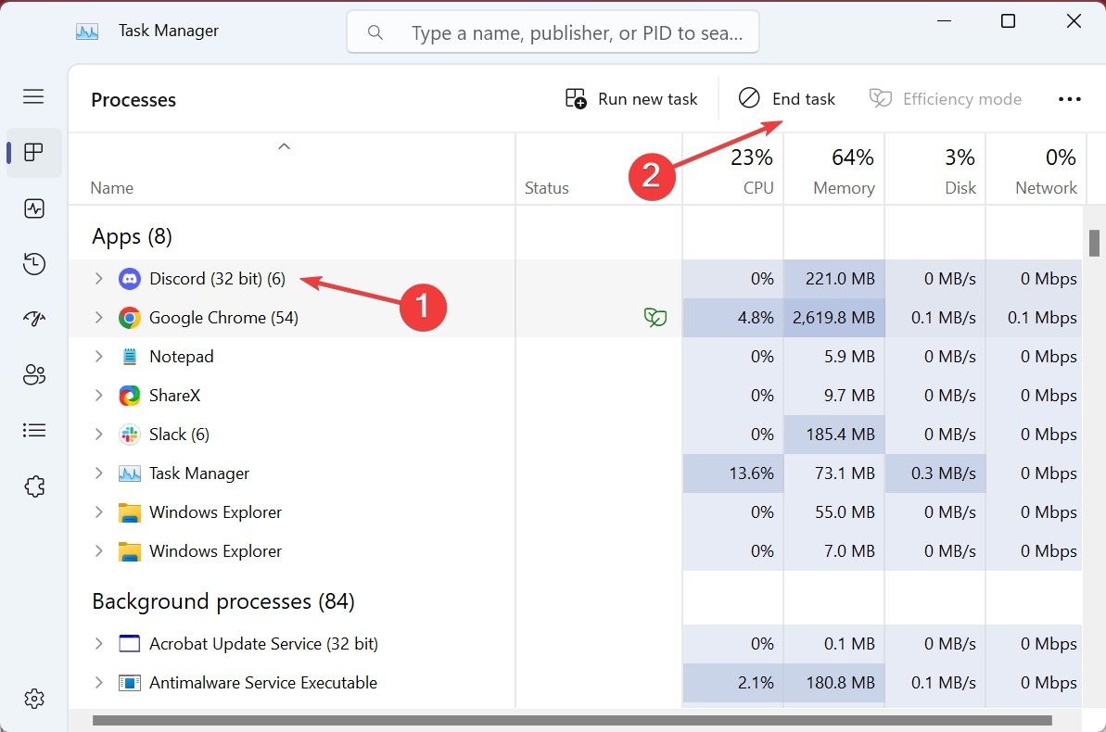Click Chrome's 2,619.8 MB memory value
The width and height of the screenshot is (1106, 732).
833,317
